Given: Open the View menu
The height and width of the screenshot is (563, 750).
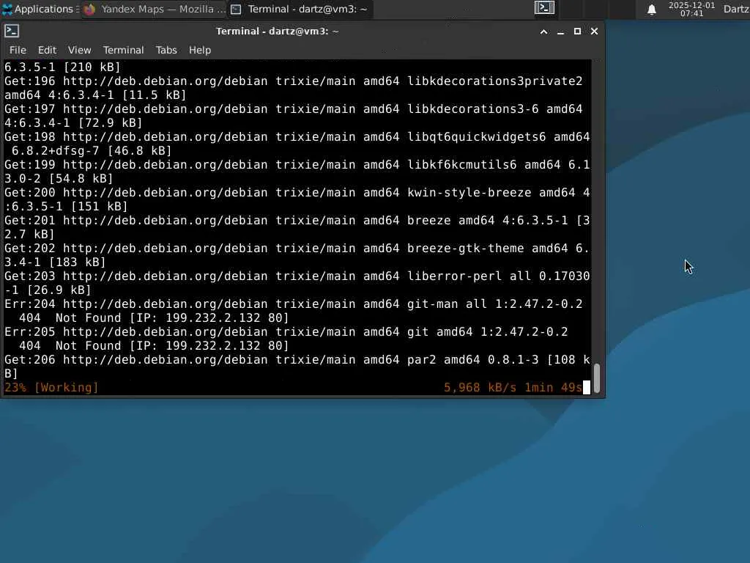Looking at the screenshot, I should [x=79, y=50].
